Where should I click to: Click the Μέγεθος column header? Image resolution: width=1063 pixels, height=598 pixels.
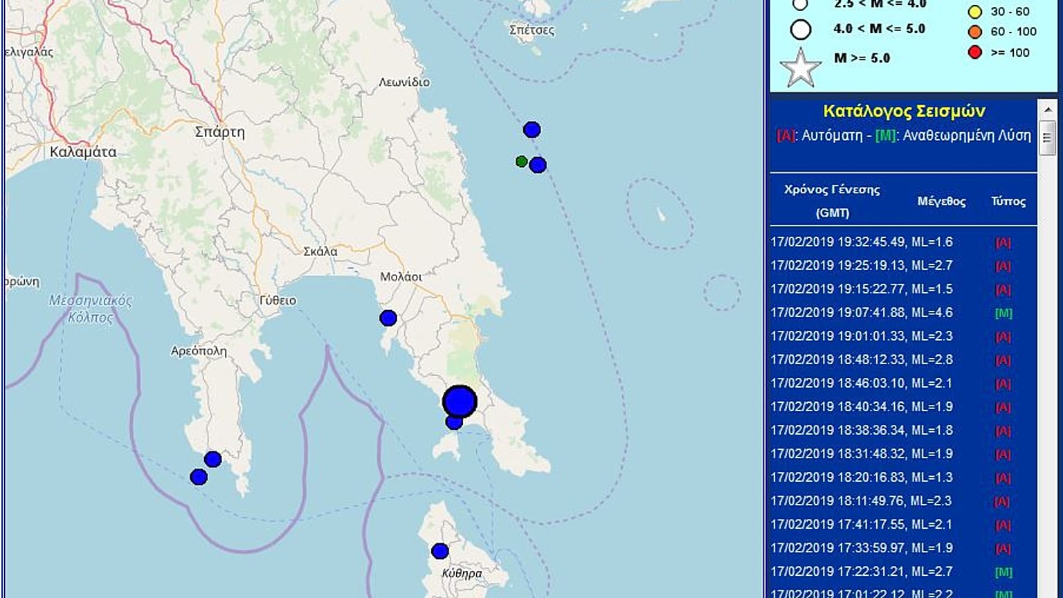(941, 201)
